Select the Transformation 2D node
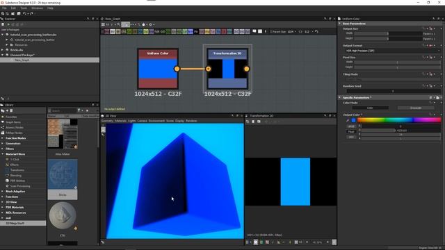Viewport: 445px width, 250px height. (227, 69)
